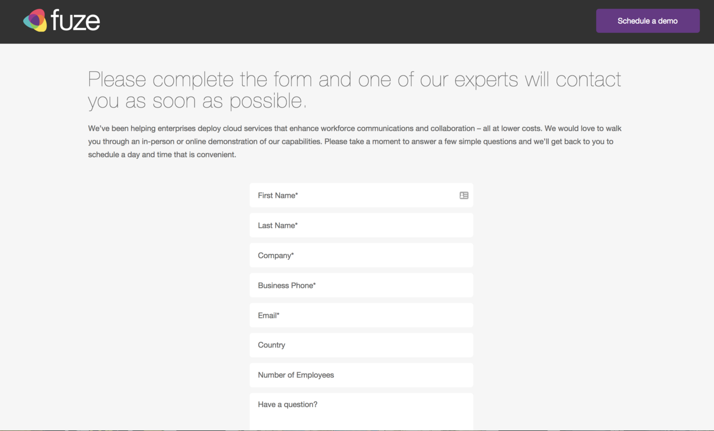Click the "Have a question?" text area
714x431 pixels.
pos(361,410)
